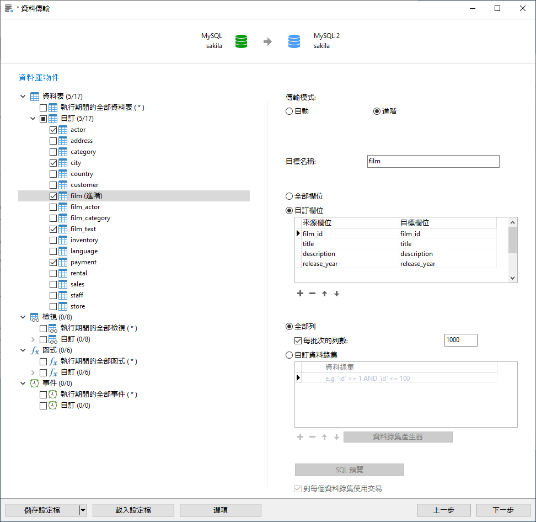
Task: Click the clock icon beside 事件 (0/0)
Action: [34, 383]
